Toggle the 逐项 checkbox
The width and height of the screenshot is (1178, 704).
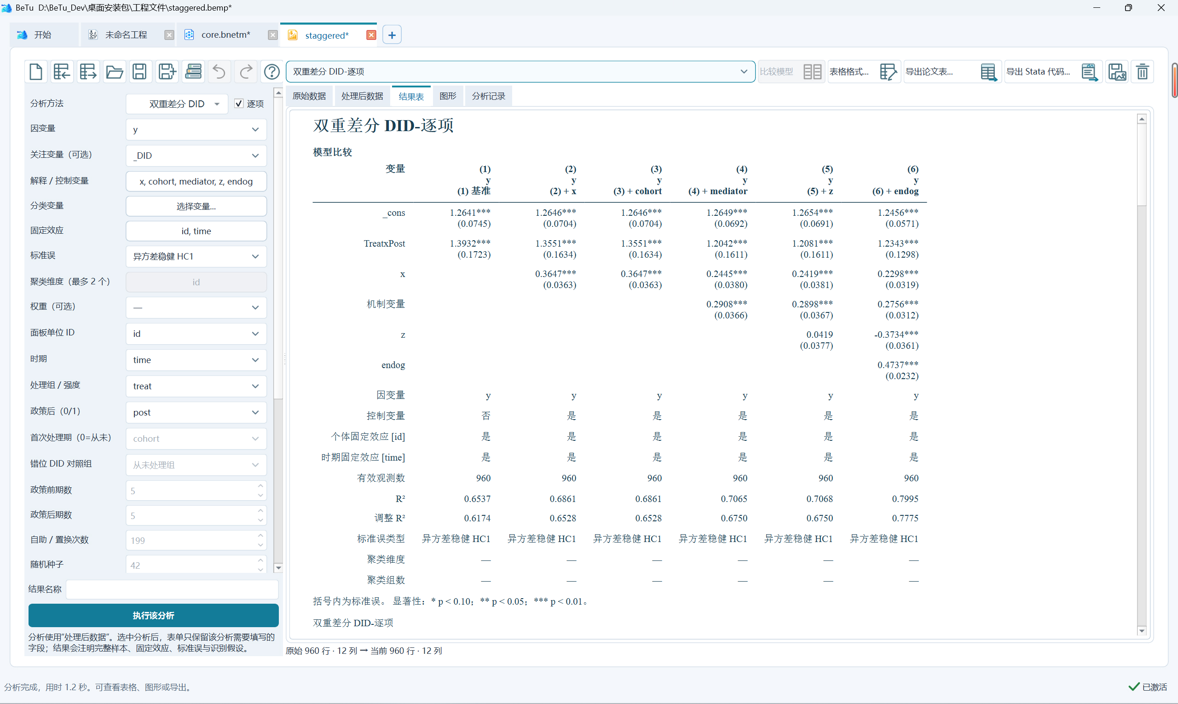[239, 104]
